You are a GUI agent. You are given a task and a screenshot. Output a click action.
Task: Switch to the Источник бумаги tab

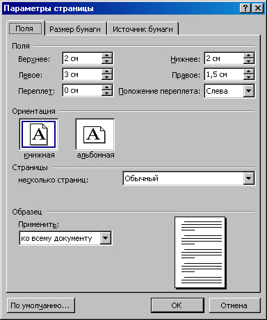click(143, 29)
